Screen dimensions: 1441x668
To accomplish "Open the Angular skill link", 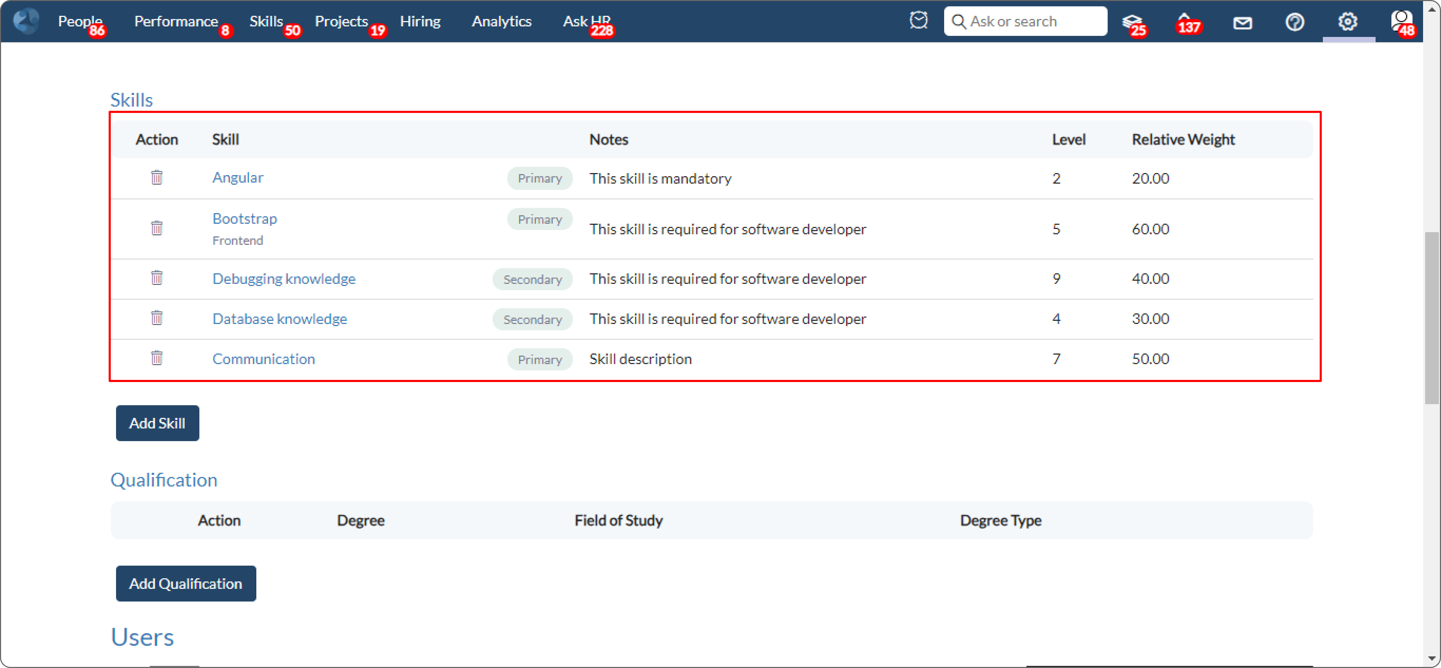I will coord(238,177).
